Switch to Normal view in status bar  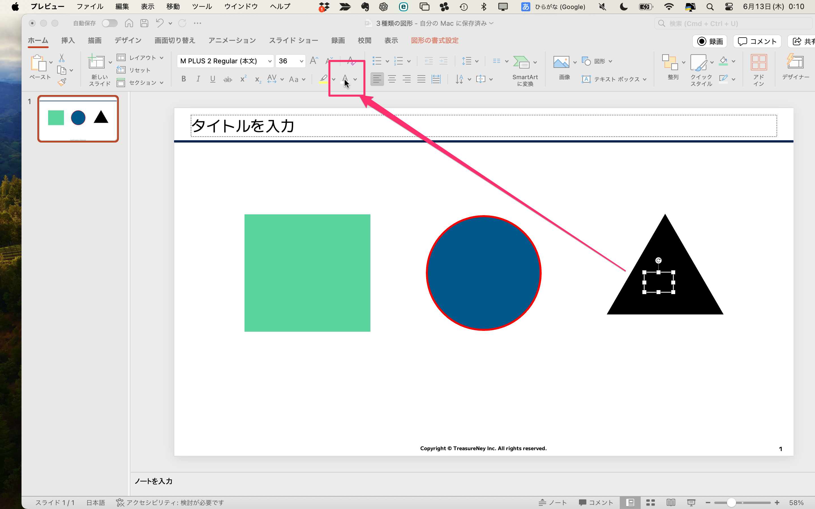point(630,502)
